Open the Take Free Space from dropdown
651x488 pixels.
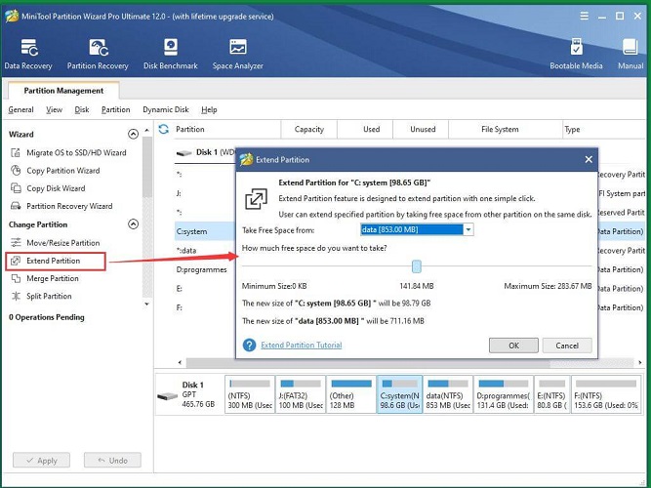click(x=468, y=229)
